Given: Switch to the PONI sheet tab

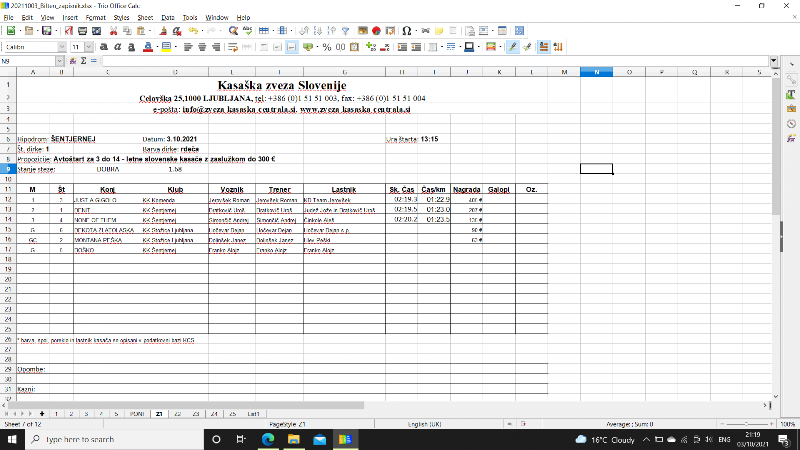Looking at the screenshot, I should click(137, 414).
